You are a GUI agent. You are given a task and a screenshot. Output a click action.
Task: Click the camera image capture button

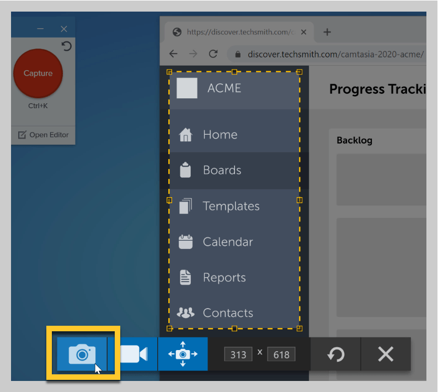(x=82, y=354)
